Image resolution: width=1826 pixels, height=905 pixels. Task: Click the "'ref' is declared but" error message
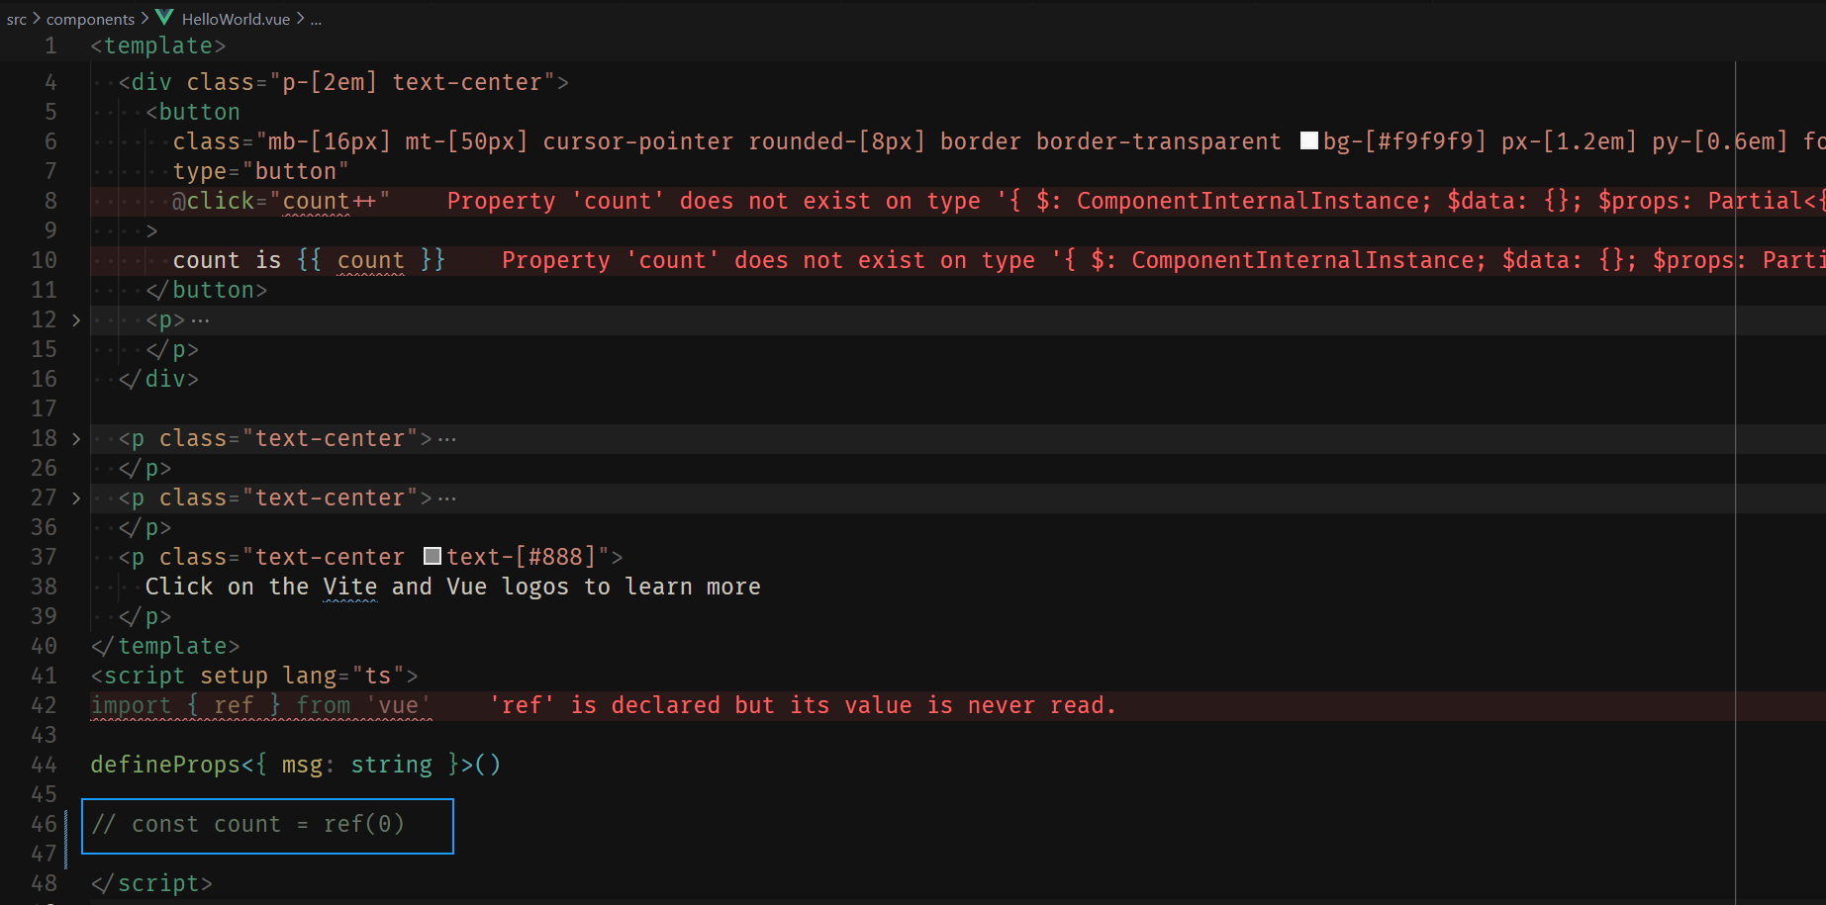coord(803,705)
